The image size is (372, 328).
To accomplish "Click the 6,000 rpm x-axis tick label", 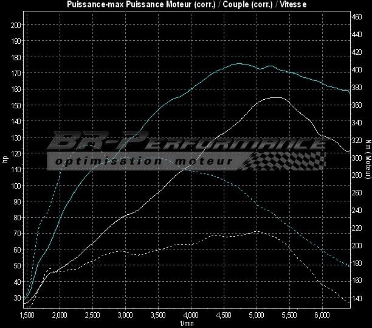I will pyautogui.click(x=322, y=315).
